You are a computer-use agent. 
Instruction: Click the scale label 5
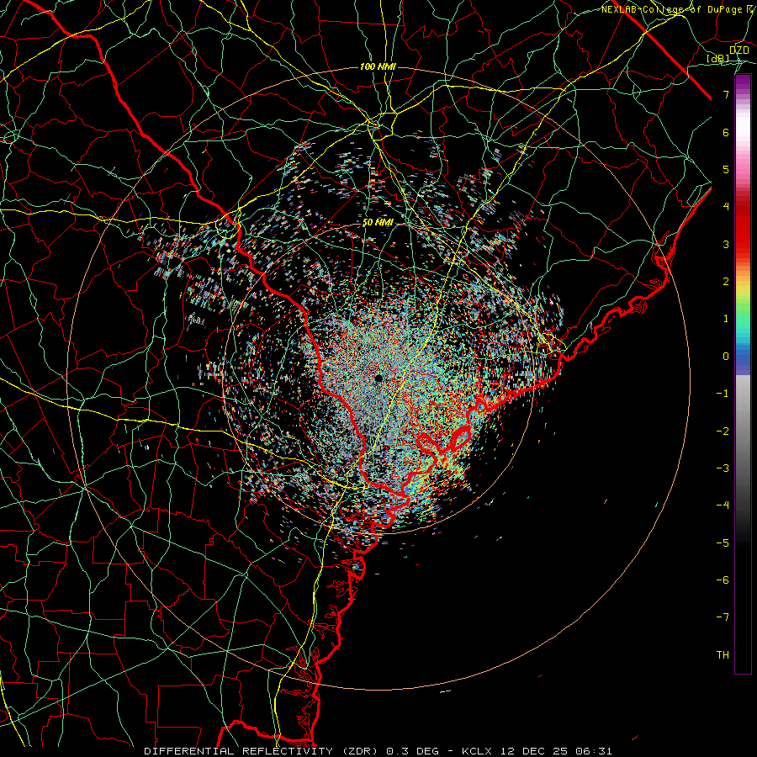726,169
